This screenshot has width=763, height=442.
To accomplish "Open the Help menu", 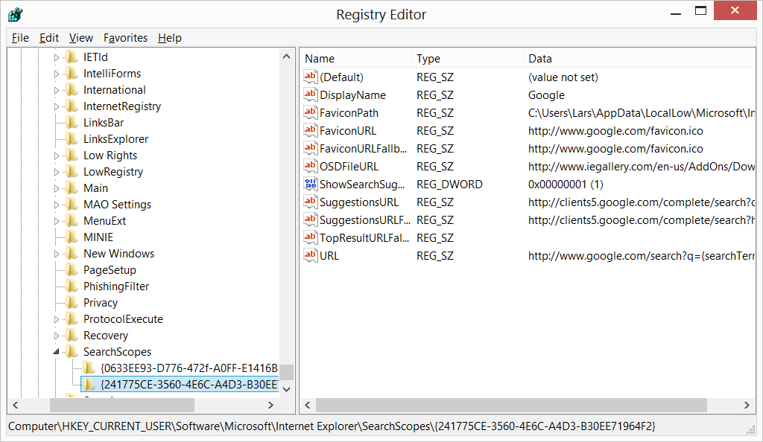I will pos(169,37).
